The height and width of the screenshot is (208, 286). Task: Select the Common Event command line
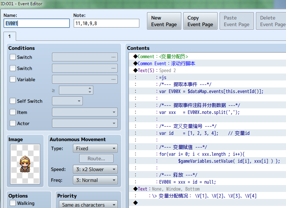tap(207, 63)
